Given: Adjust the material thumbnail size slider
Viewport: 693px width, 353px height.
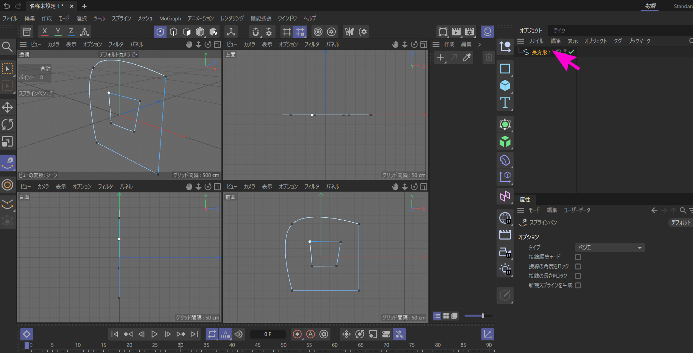Looking at the screenshot, I should point(483,316).
